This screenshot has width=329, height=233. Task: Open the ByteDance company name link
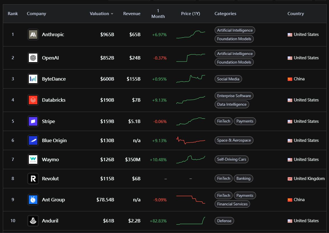pos(54,79)
